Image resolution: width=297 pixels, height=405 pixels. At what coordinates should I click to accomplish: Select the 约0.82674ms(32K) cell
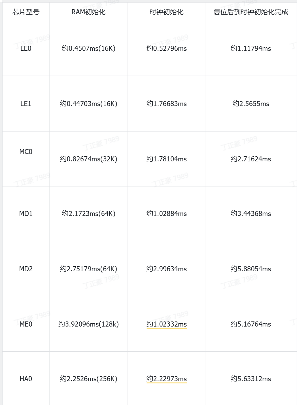(89, 159)
